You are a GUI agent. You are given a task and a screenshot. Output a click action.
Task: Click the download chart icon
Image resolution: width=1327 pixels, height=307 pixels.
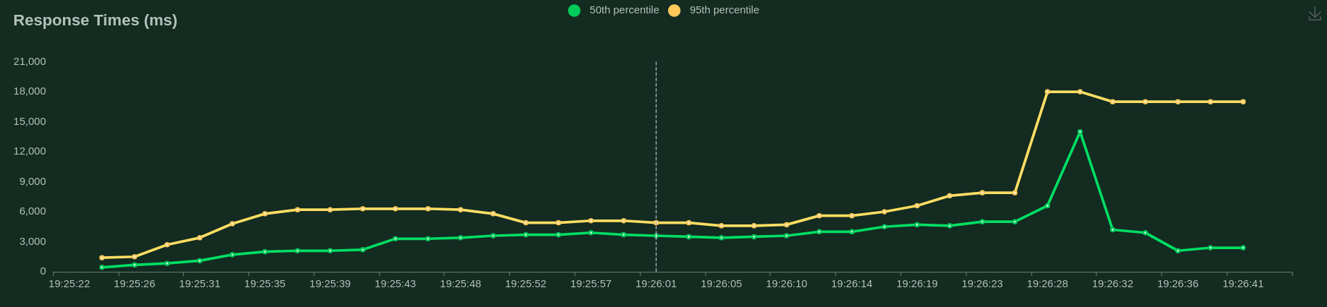click(1314, 14)
